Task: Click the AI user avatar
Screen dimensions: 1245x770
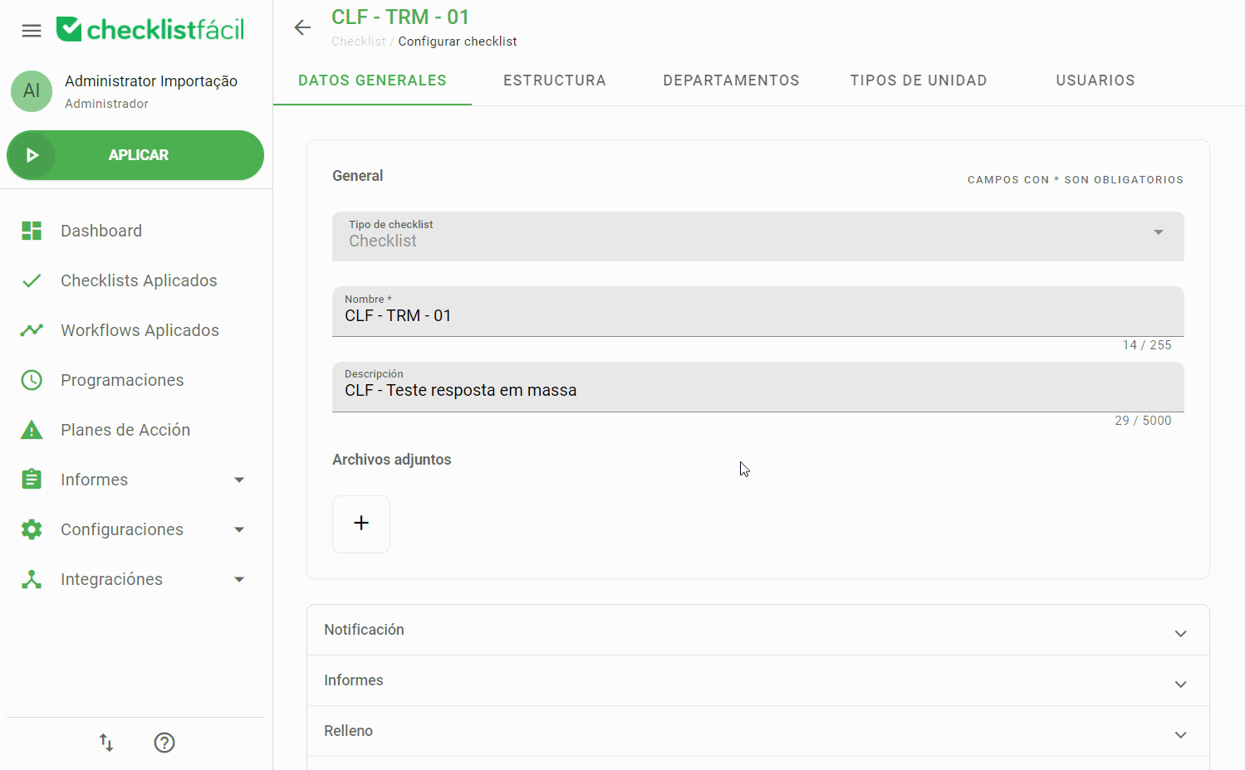Action: click(x=32, y=91)
